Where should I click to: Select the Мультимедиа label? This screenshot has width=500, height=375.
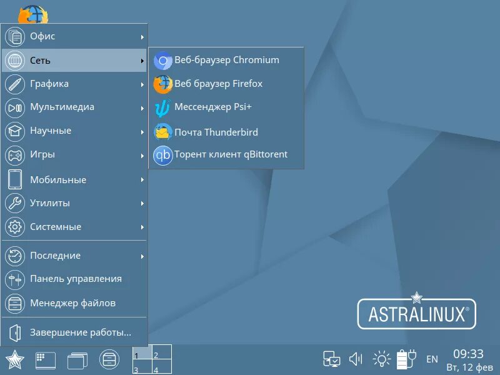pyautogui.click(x=62, y=107)
